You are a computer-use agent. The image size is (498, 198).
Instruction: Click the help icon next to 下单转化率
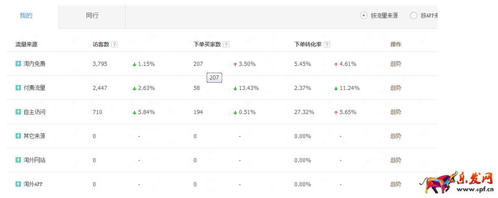click(327, 45)
